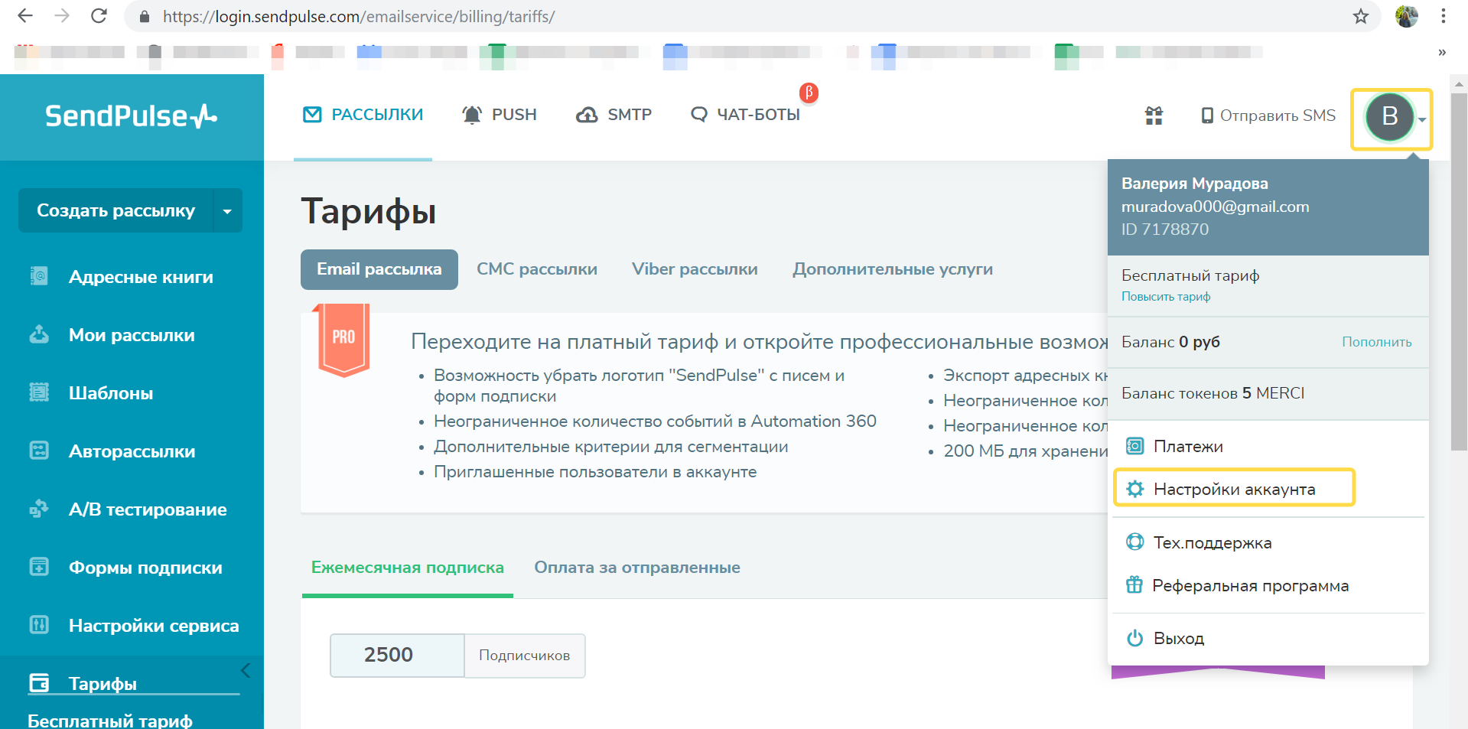Open the РАССЫЛКИ top menu
1468x729 pixels.
[x=363, y=115]
